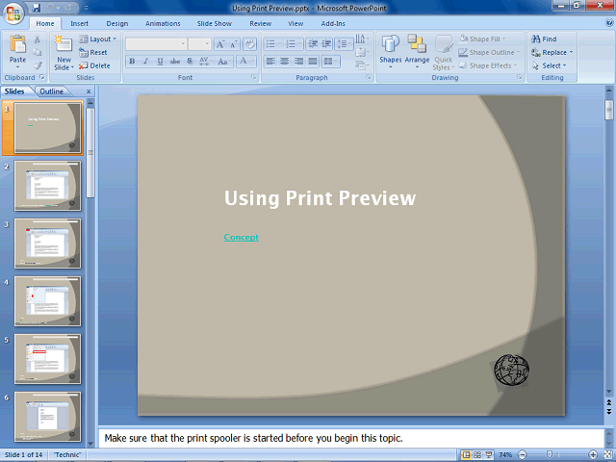Screen dimensions: 616x462
Task: Open the Insert ribbon tab
Action: (79, 23)
